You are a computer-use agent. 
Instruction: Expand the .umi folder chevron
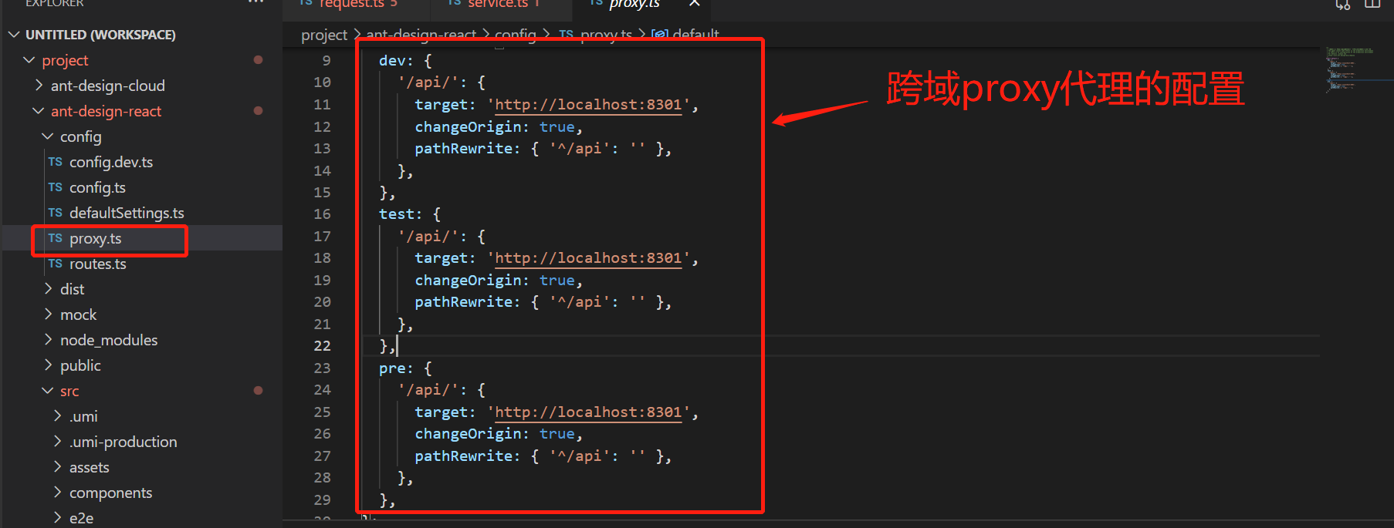[x=58, y=416]
